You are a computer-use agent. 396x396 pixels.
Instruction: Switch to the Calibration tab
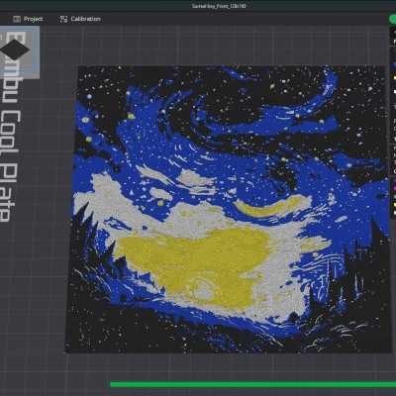click(80, 19)
